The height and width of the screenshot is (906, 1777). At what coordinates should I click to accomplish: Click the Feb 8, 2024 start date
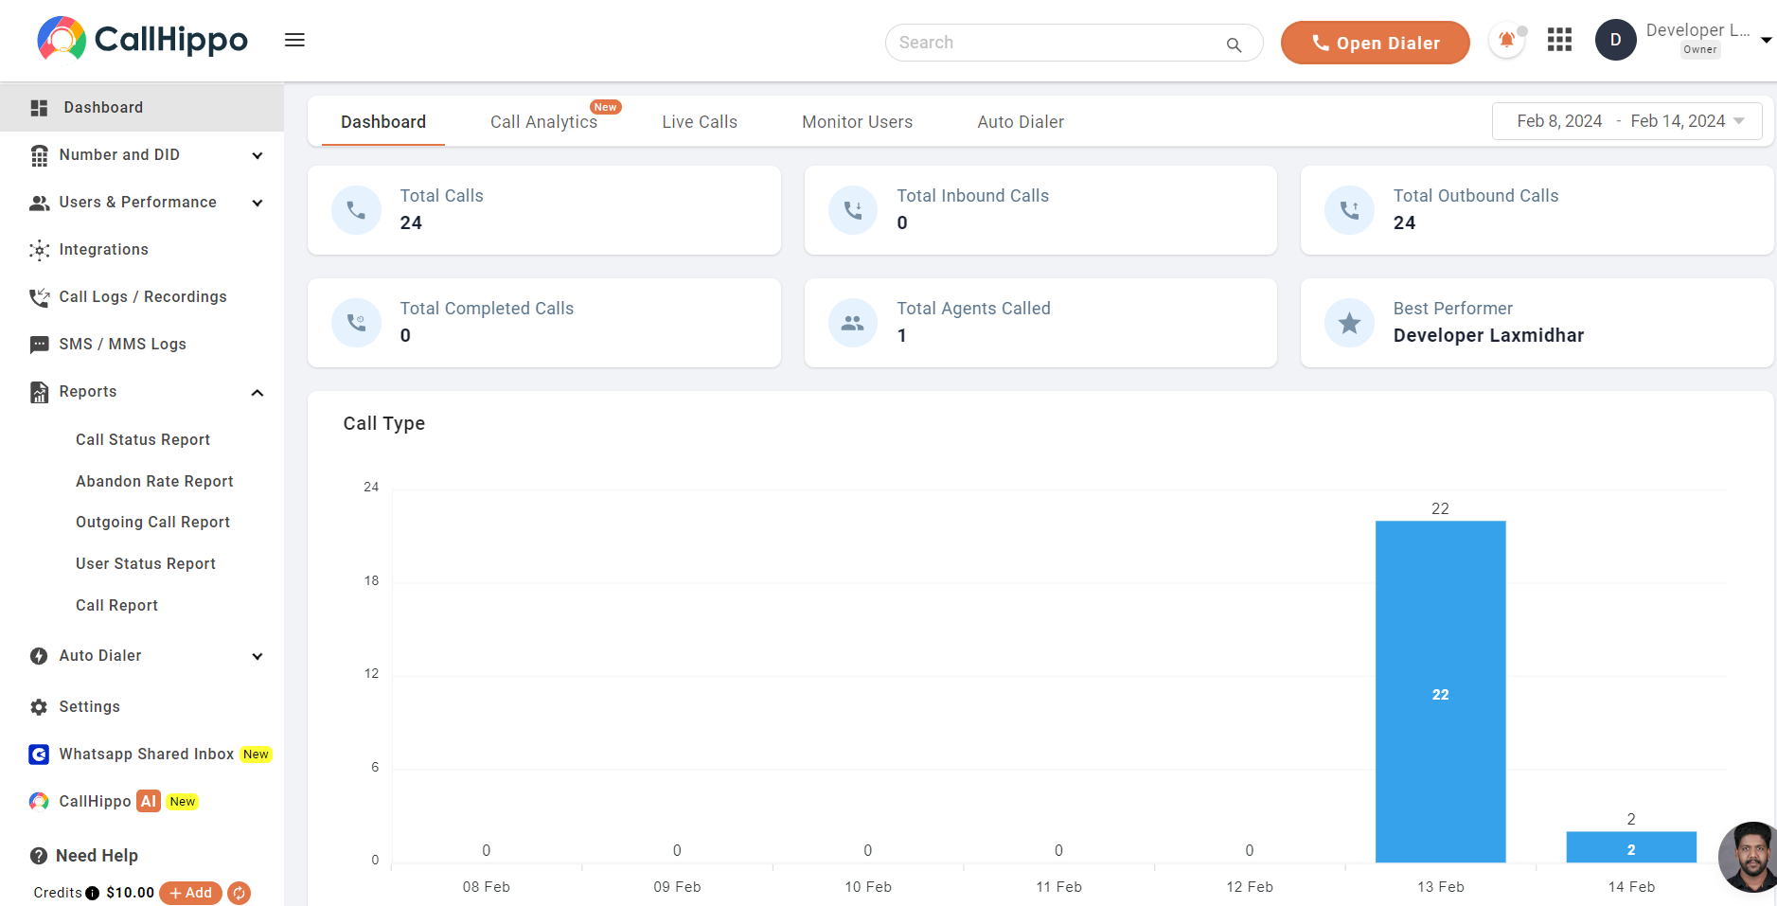point(1559,121)
